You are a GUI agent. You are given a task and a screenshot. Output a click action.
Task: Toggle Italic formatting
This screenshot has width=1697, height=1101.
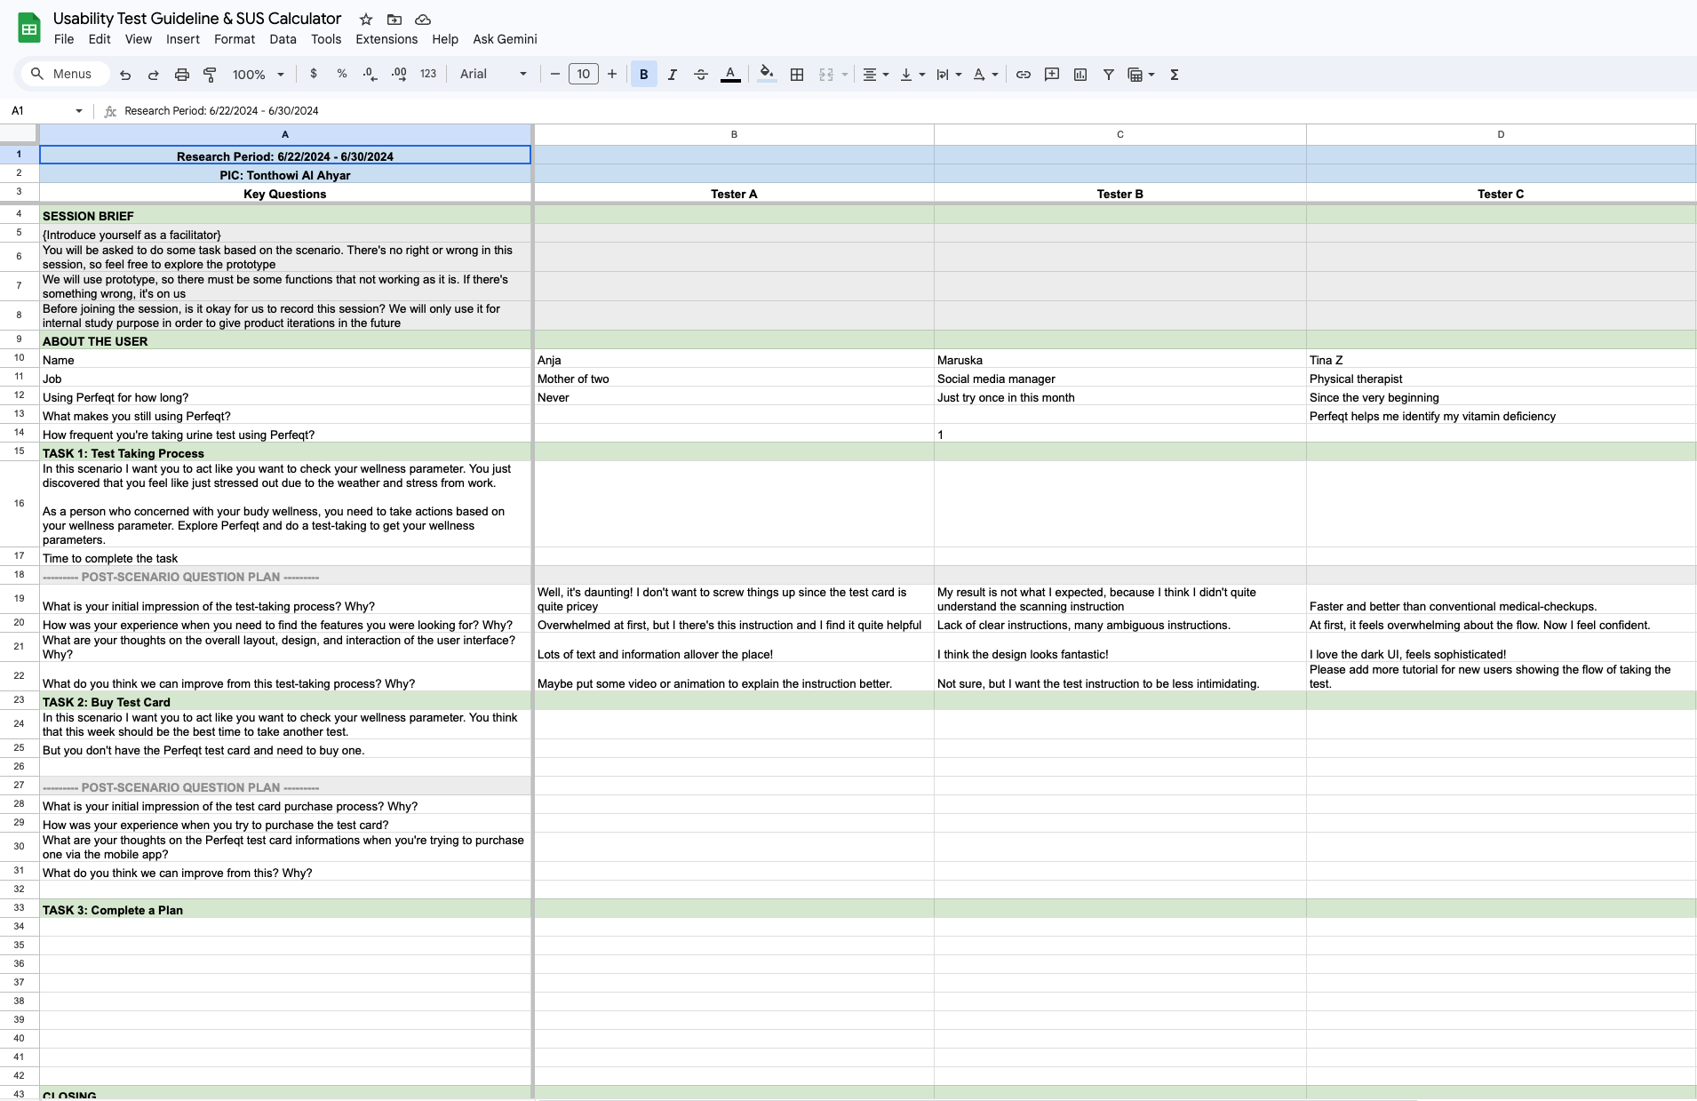pos(673,75)
